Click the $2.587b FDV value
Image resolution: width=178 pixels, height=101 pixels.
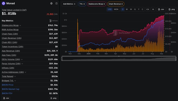53,93
